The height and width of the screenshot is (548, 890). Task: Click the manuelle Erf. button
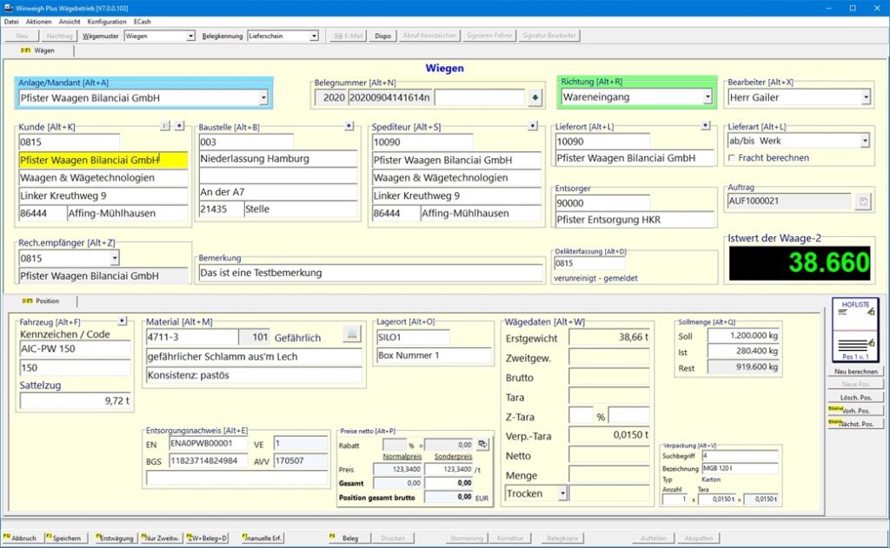click(262, 538)
